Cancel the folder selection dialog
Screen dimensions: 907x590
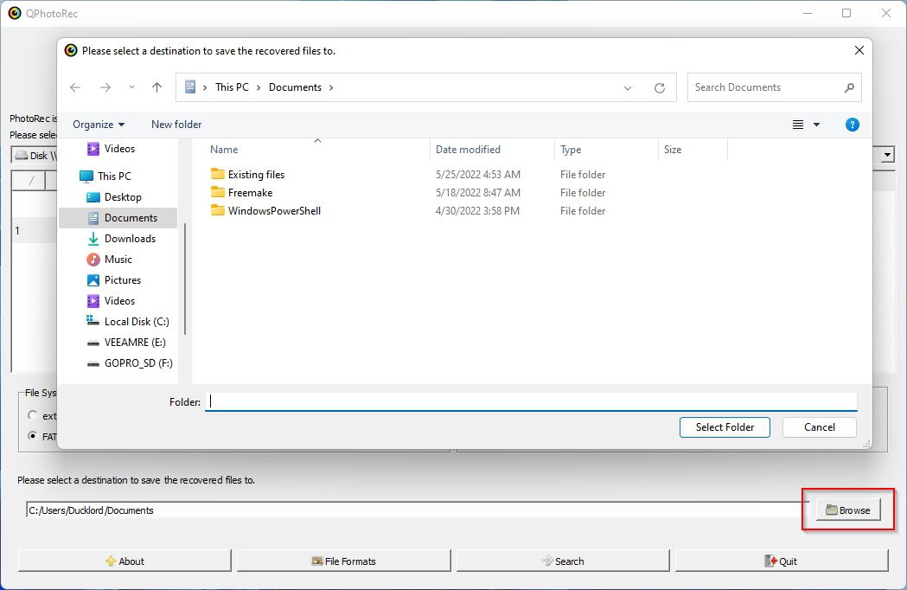click(x=819, y=427)
